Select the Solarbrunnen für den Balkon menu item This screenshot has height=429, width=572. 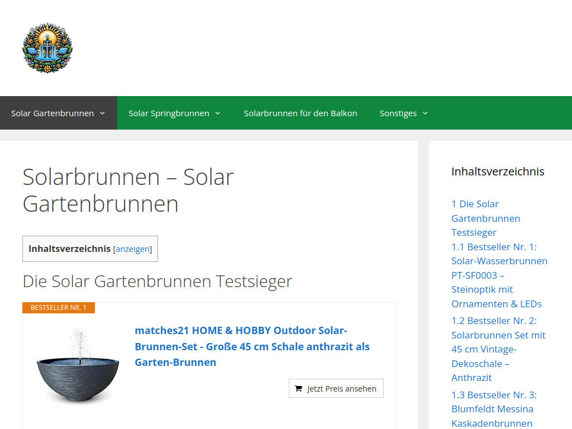301,113
